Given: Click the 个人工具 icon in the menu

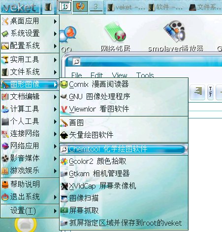Looking at the screenshot, I should click(5, 121).
